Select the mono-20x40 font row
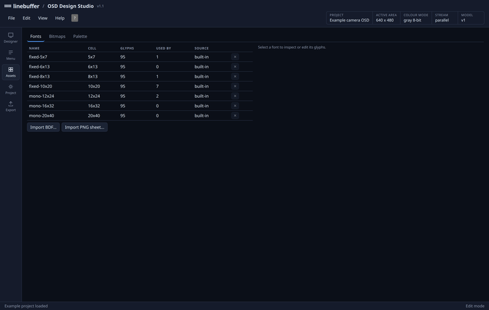The height and width of the screenshot is (310, 489). coord(140,116)
